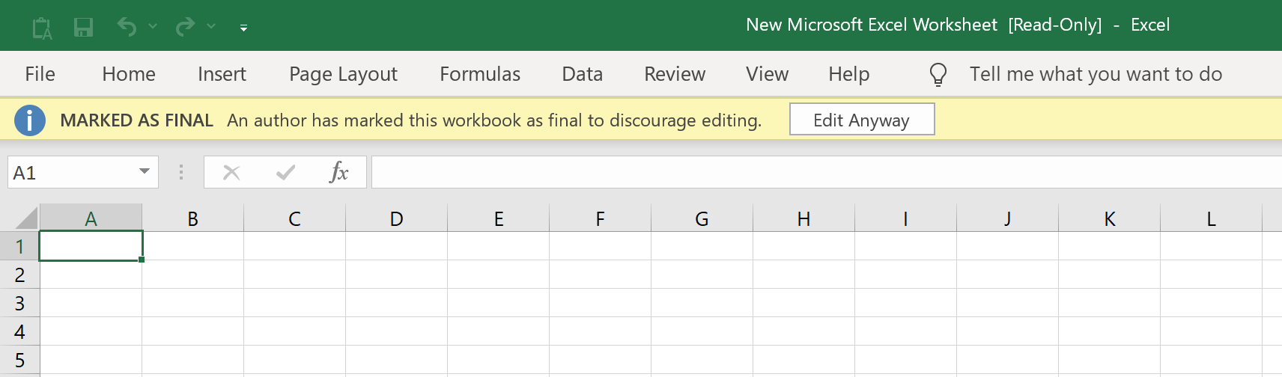Click the MARKED AS FINAL label
1282x377 pixels.
tap(136, 120)
